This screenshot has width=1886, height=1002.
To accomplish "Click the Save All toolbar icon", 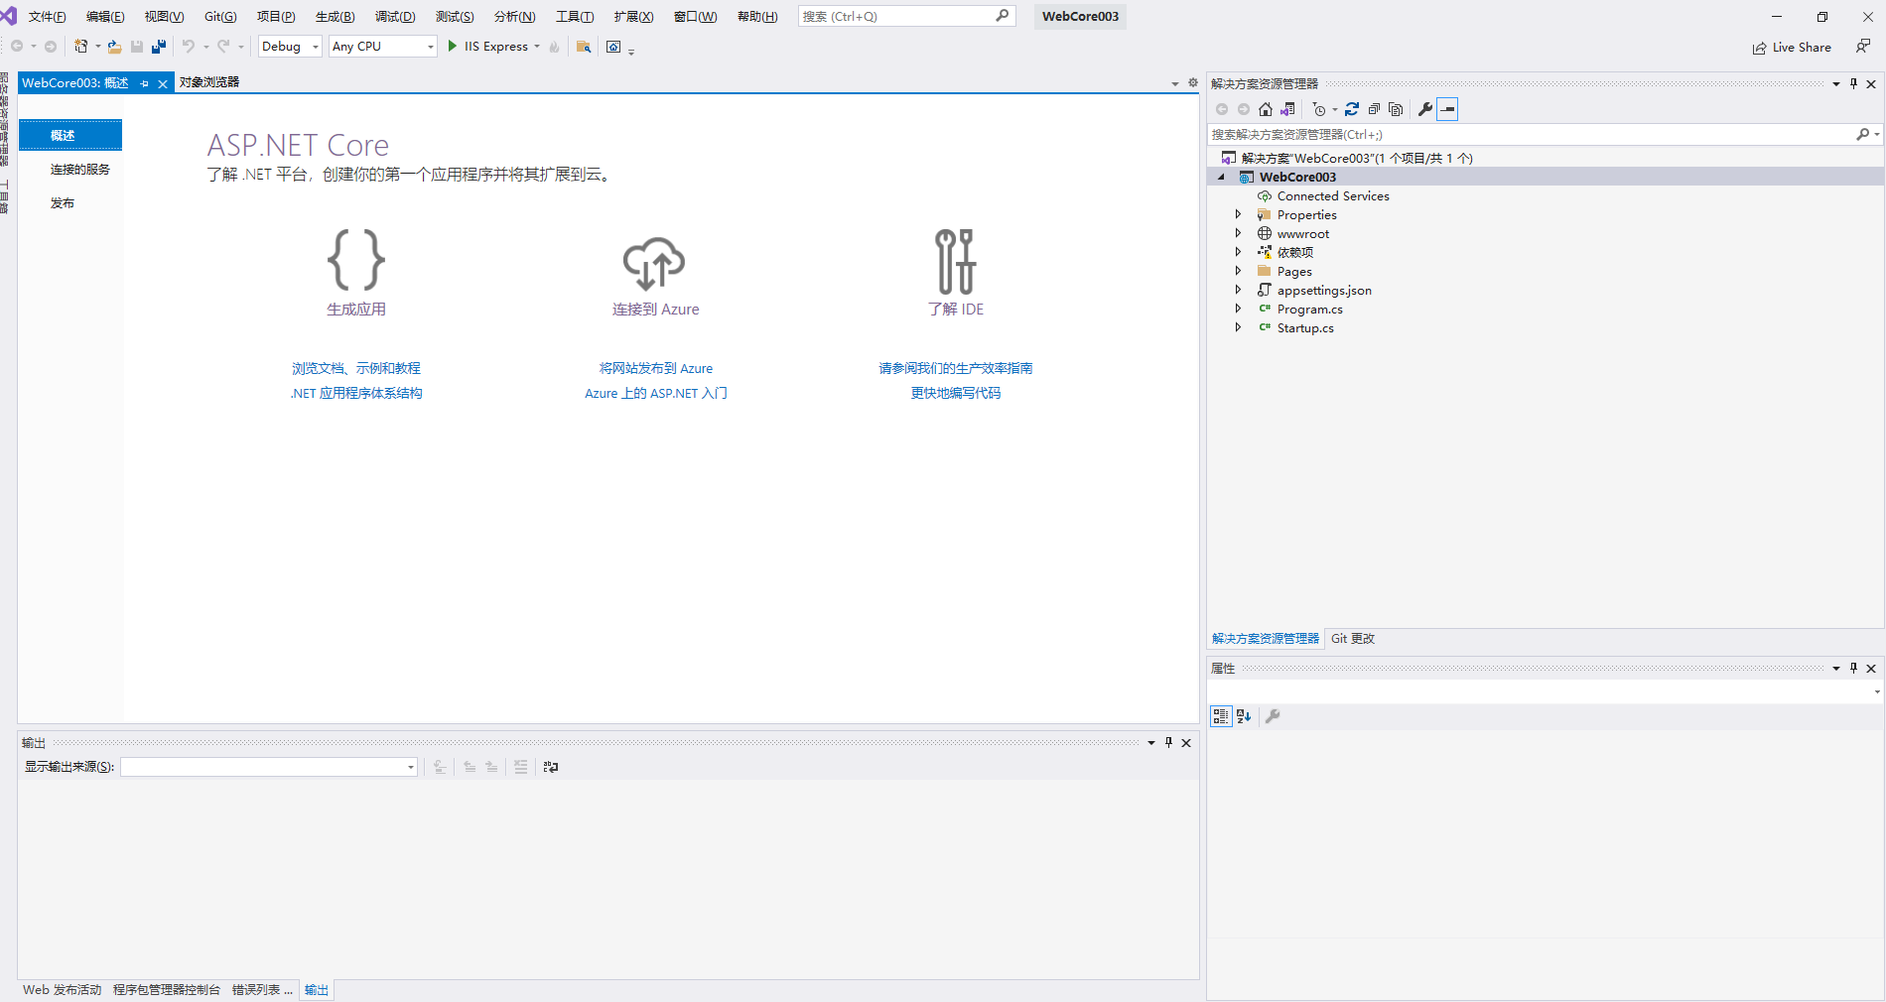I will coord(158,47).
